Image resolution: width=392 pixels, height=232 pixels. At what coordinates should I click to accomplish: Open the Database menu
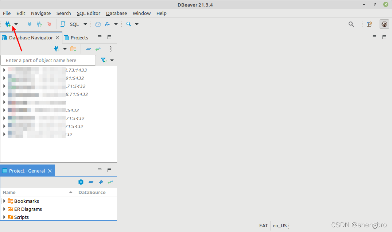116,13
